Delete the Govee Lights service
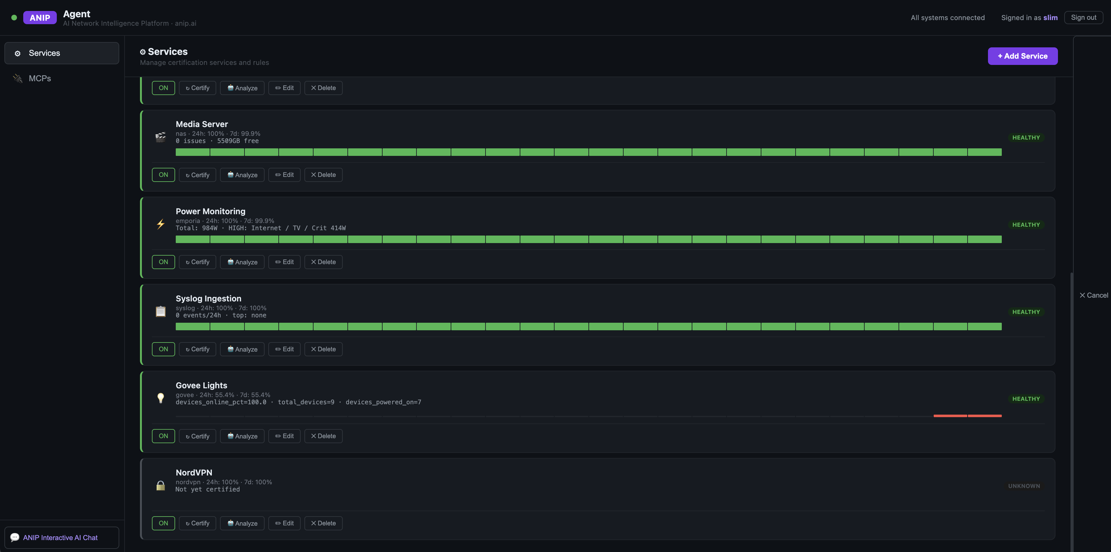Viewport: 1111px width, 552px height. pos(324,436)
